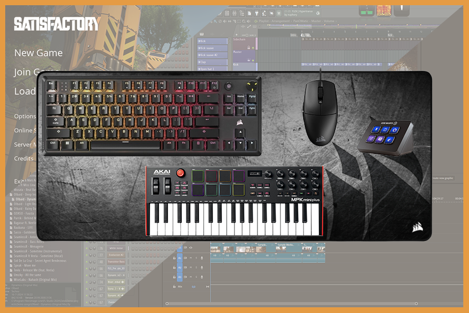
Task: Click the lock icon on Sidechain track
Action: [x=249, y=47]
